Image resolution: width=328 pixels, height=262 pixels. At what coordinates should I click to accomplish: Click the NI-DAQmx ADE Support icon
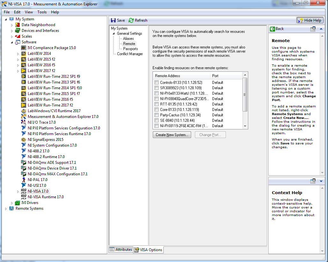click(x=24, y=163)
